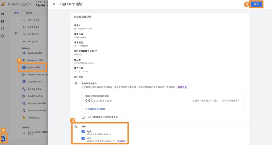
Task: Open 瞭解詳情 link under 串流
Action: pyautogui.click(x=121, y=141)
